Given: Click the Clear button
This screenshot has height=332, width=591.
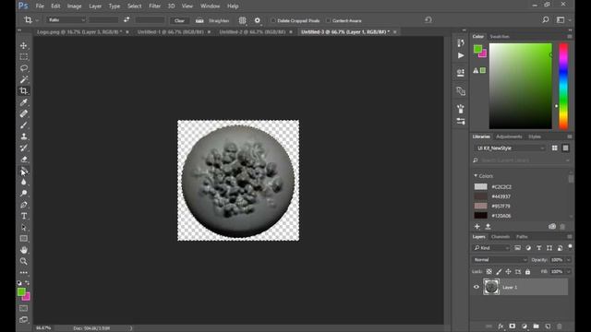Looking at the screenshot, I should tap(179, 20).
